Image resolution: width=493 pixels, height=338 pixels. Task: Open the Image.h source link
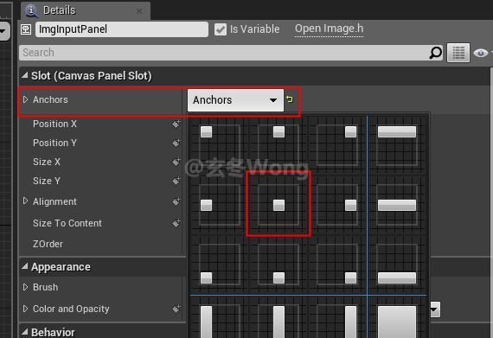coord(329,29)
